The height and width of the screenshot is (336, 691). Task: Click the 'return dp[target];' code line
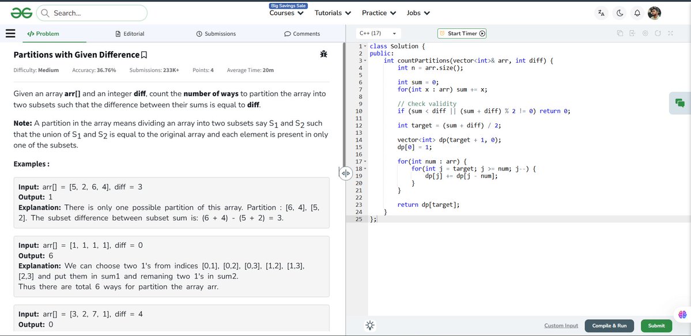[428, 205]
